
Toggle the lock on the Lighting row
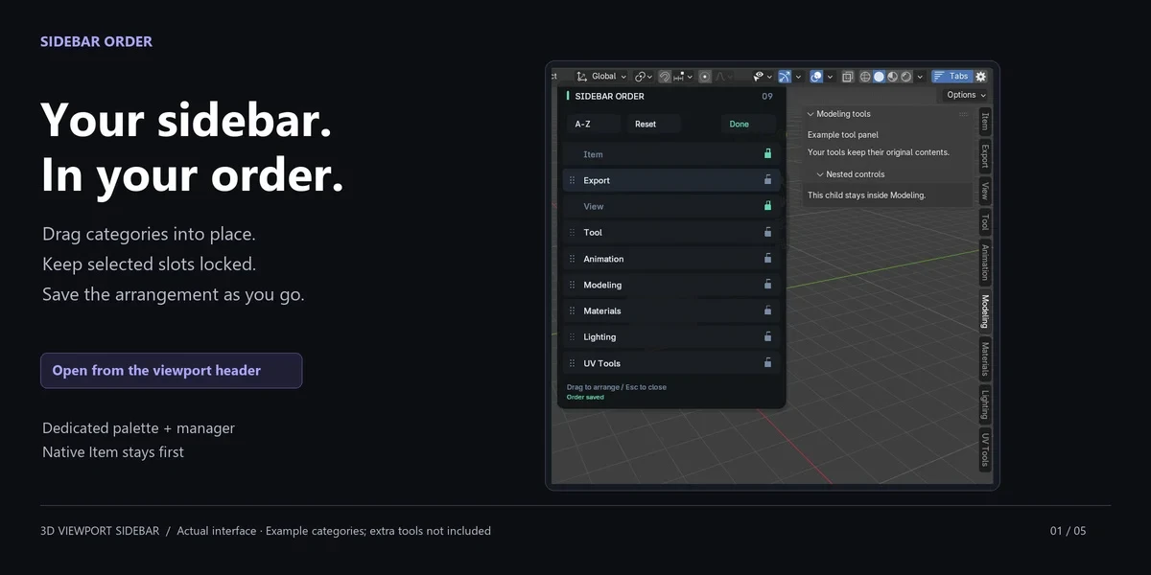click(x=767, y=336)
